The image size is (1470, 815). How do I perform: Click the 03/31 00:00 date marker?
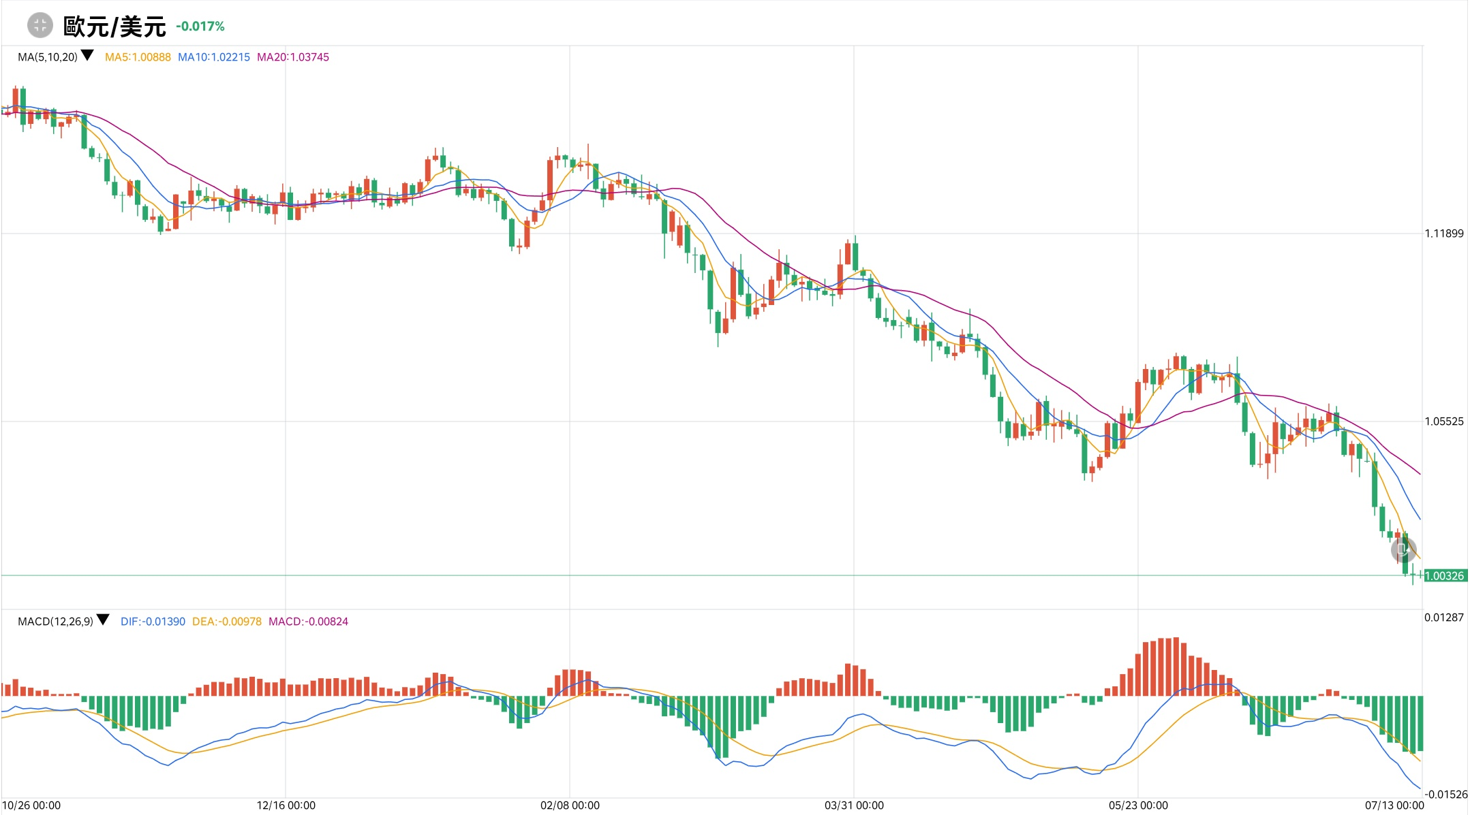coord(854,805)
